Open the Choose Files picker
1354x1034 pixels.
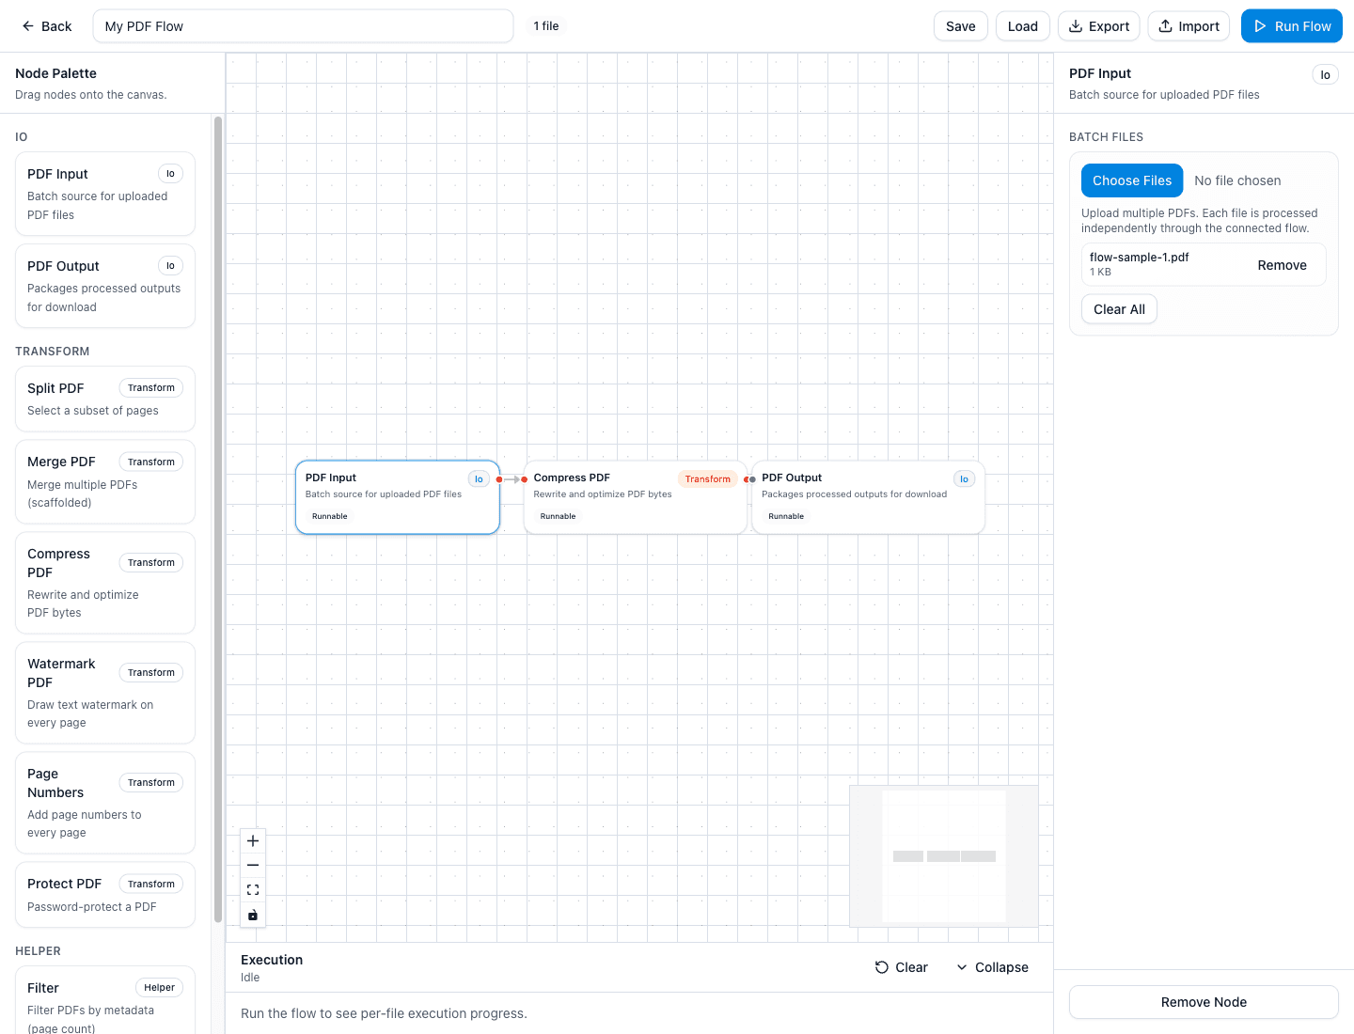(1131, 180)
